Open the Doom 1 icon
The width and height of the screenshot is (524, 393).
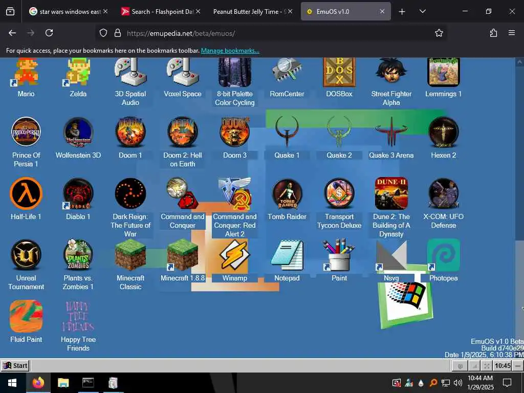click(x=130, y=132)
